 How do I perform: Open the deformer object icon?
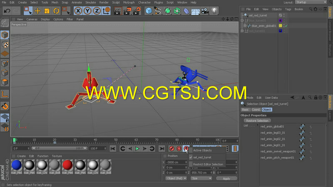(186, 11)
